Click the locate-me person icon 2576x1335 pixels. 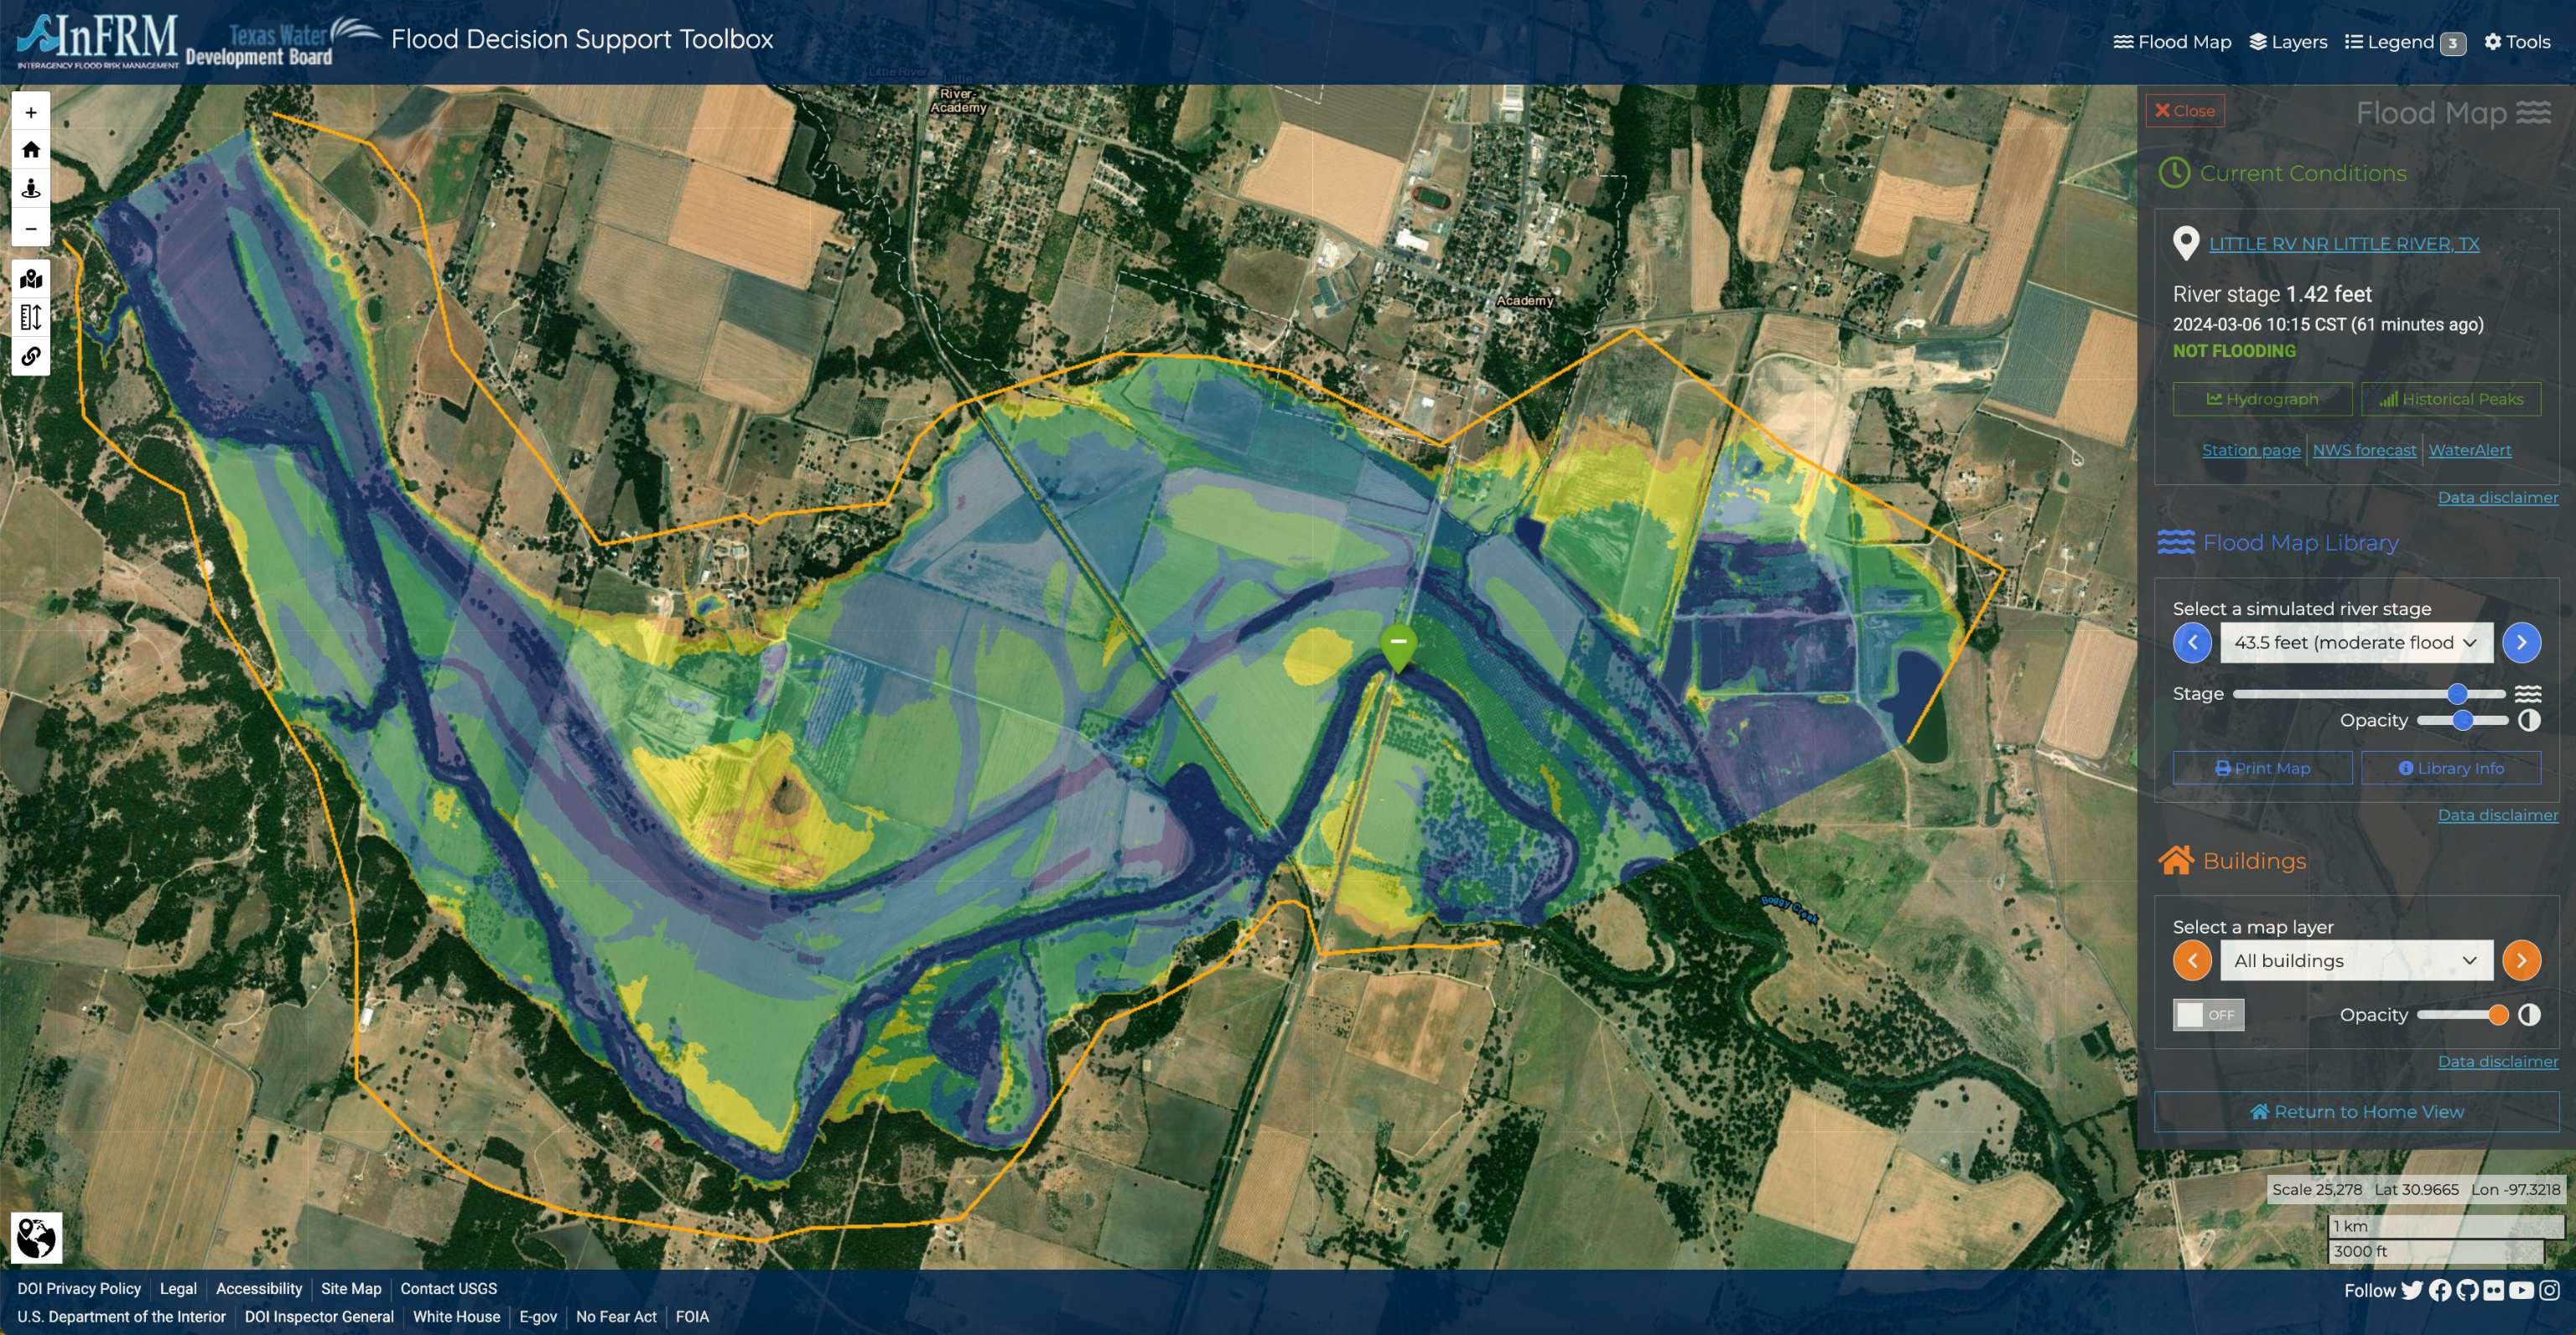click(31, 189)
